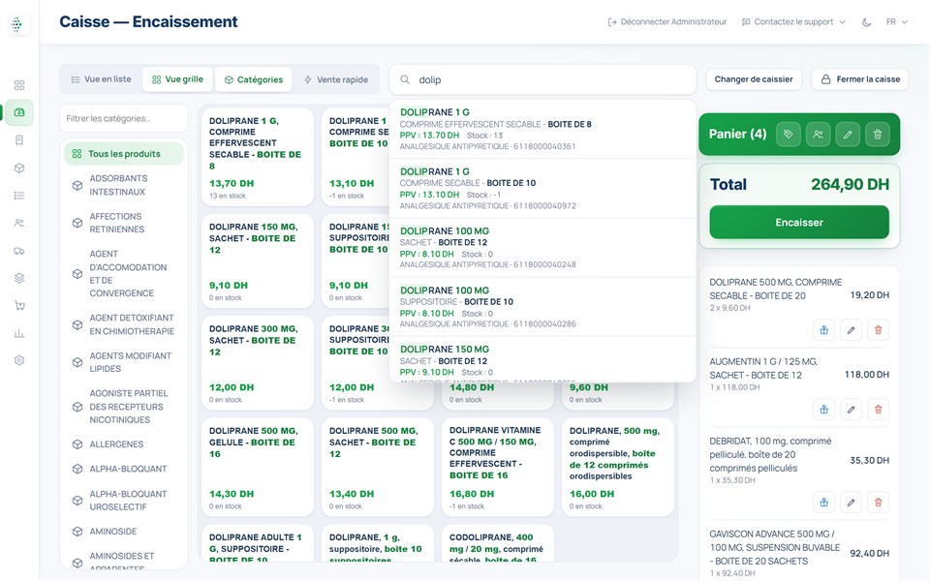
Task: Add DOLIPRANE VITAMINE C product card
Action: (x=498, y=467)
